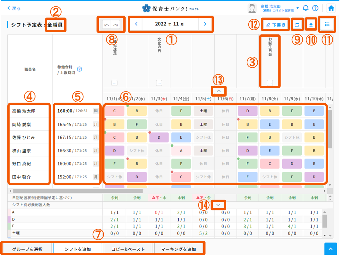Go to next month arrow

(205, 24)
